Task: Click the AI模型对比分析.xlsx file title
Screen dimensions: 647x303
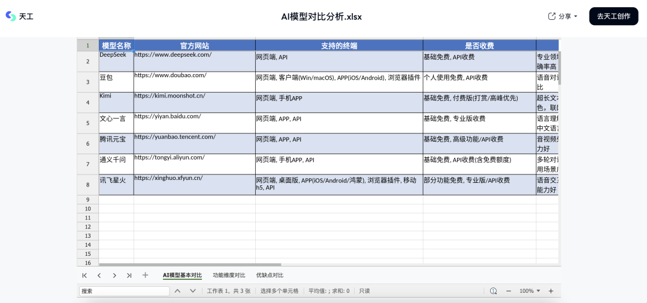Action: (x=322, y=17)
